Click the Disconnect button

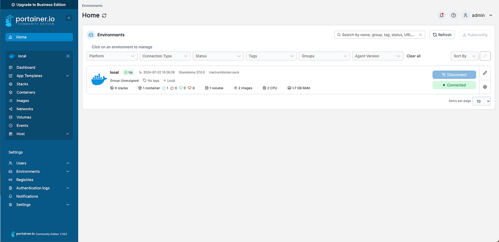pos(454,75)
